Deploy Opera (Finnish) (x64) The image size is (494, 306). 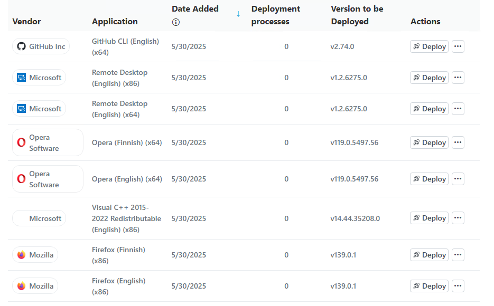coord(429,142)
